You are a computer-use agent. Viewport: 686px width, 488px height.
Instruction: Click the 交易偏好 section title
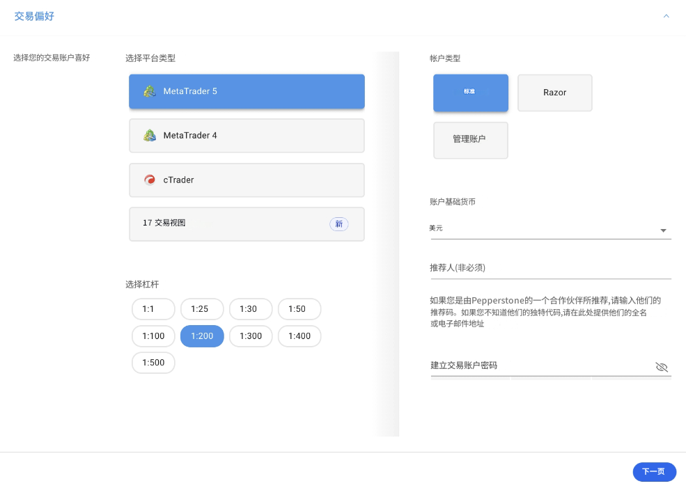(x=34, y=16)
